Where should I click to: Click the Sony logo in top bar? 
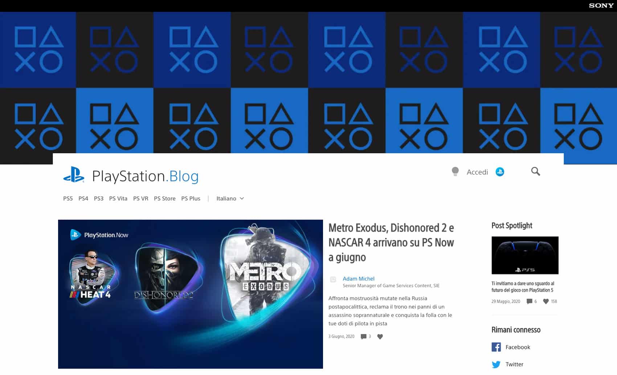click(x=601, y=5)
